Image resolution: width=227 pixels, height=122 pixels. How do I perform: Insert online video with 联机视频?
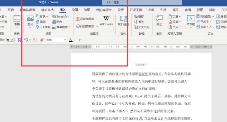123,21
